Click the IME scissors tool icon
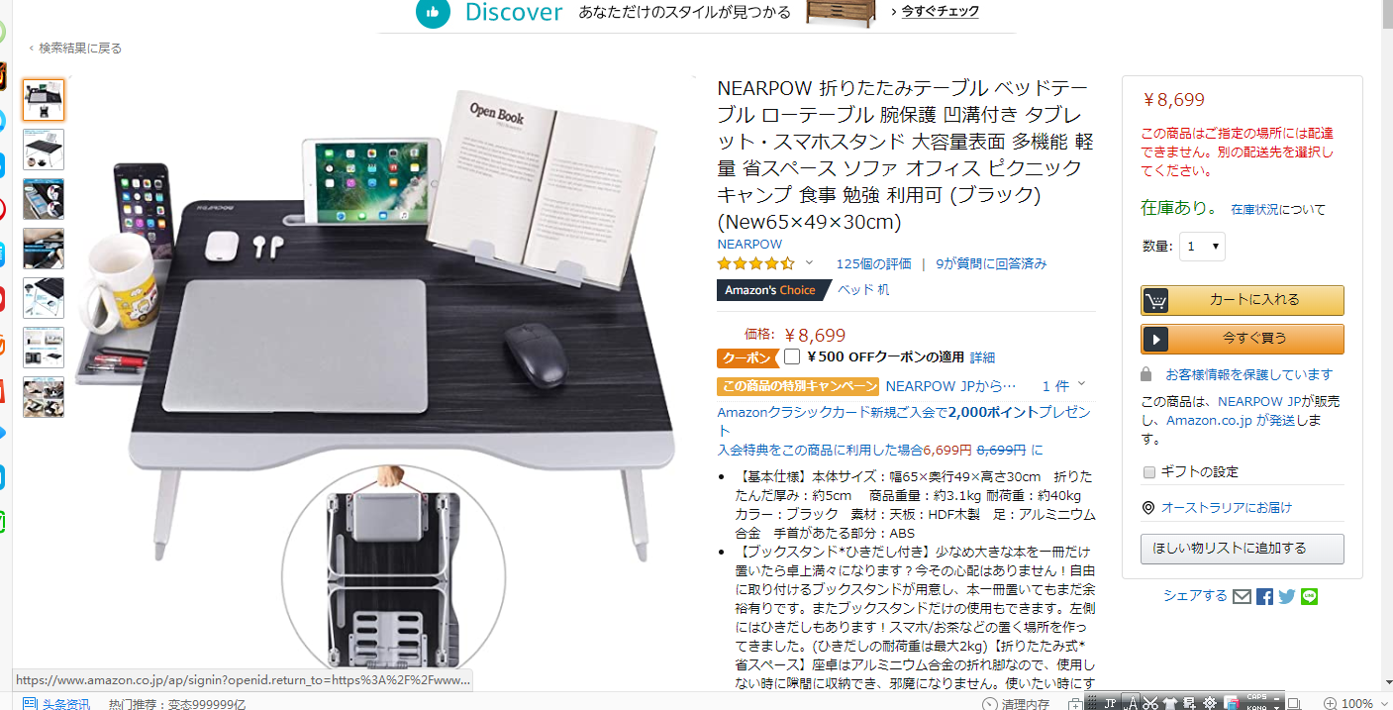 tap(1149, 702)
